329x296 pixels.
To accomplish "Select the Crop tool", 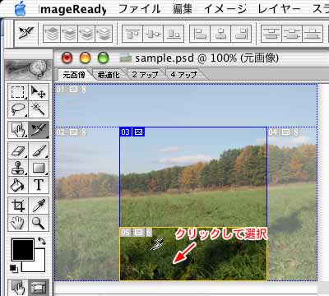I will coord(18,206).
